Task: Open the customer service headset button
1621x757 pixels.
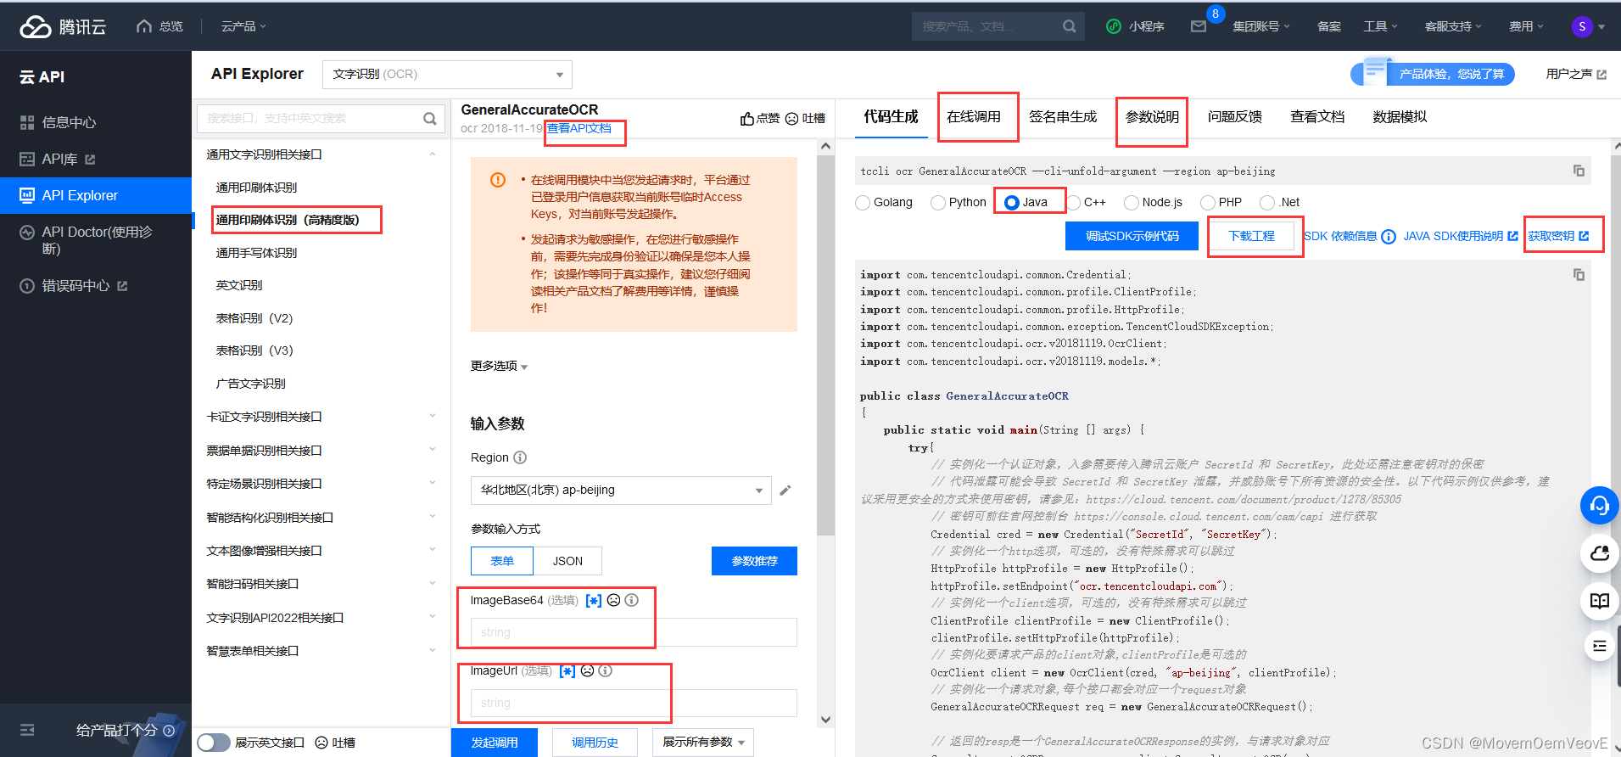Action: coord(1600,506)
